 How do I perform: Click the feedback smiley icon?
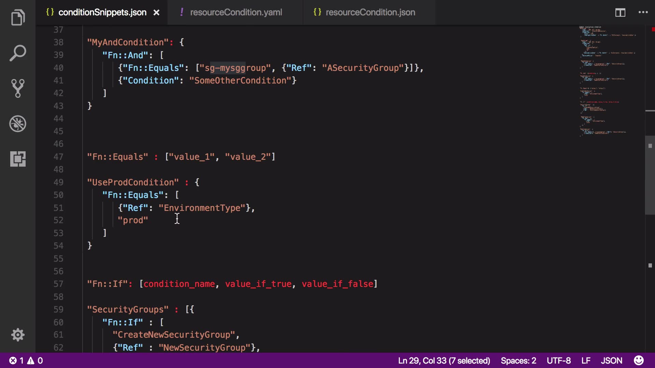tap(639, 361)
